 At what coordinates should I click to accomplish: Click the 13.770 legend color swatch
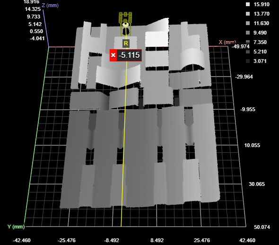pos(248,14)
